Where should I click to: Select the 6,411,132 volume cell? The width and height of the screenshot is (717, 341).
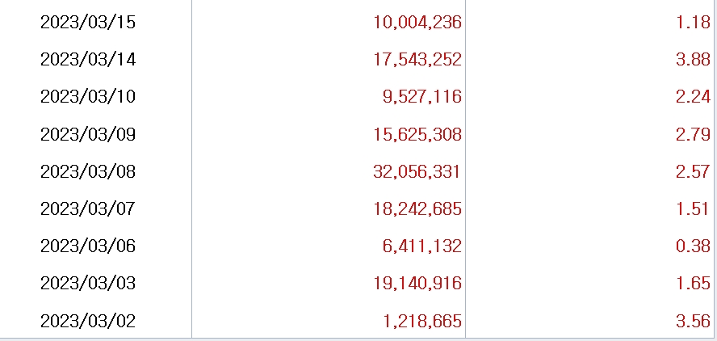tap(421, 246)
